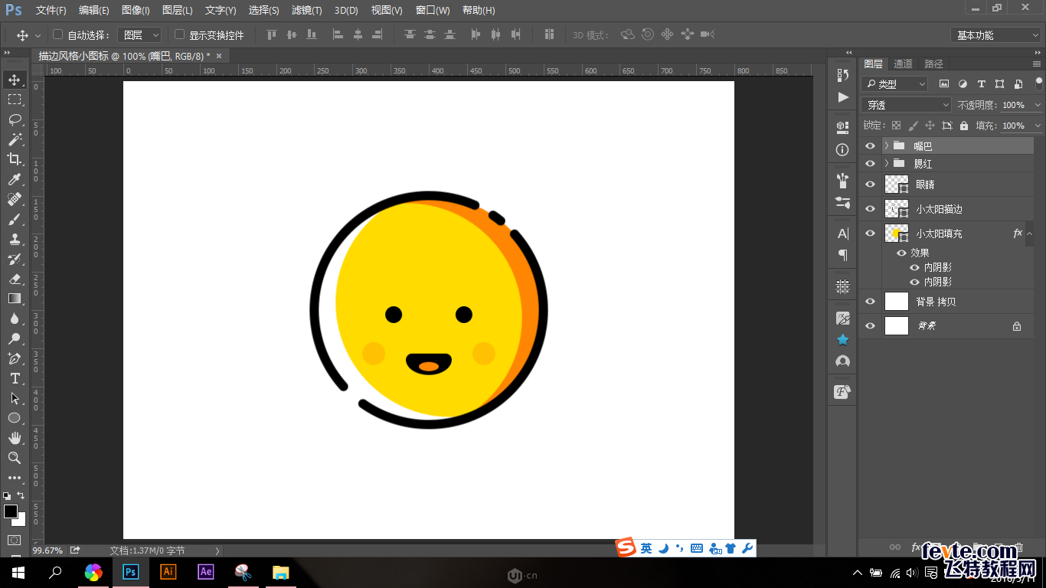
Task: Open the 穿透 blend mode dropdown
Action: click(906, 105)
